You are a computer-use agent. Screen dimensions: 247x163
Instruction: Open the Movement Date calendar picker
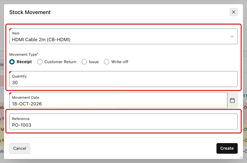coord(232,100)
